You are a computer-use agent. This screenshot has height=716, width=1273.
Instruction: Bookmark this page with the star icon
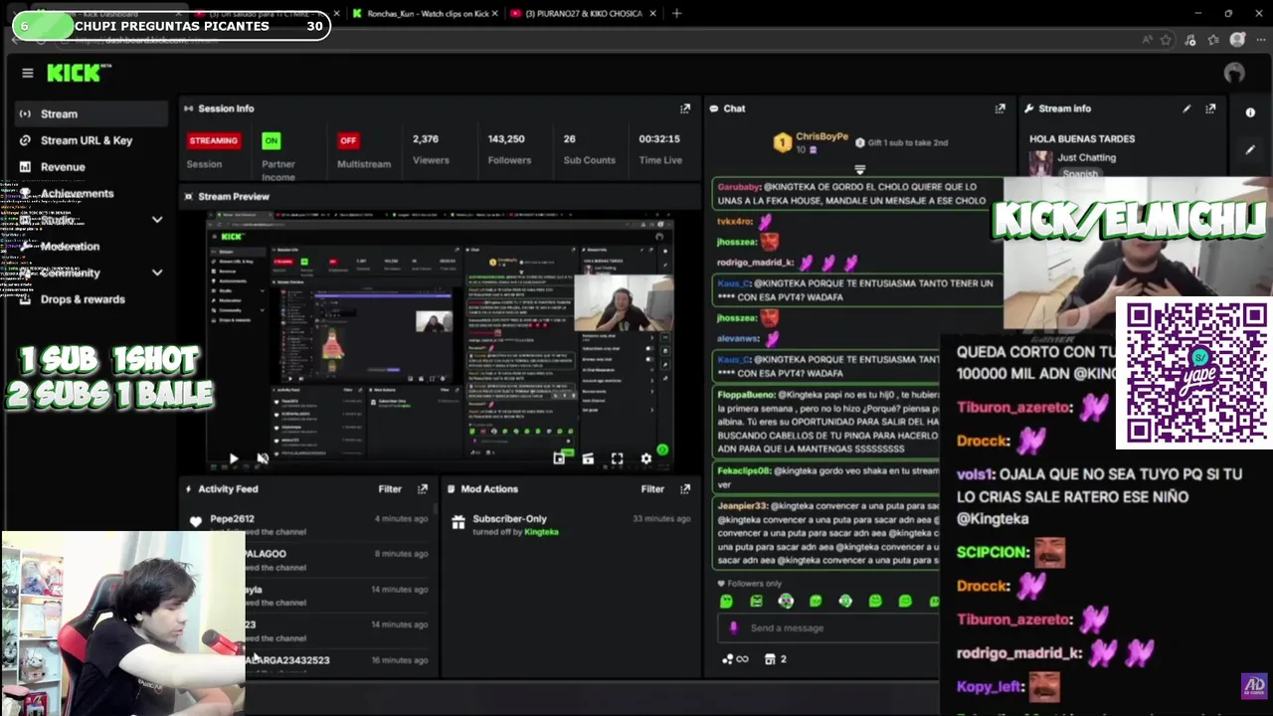point(1167,40)
